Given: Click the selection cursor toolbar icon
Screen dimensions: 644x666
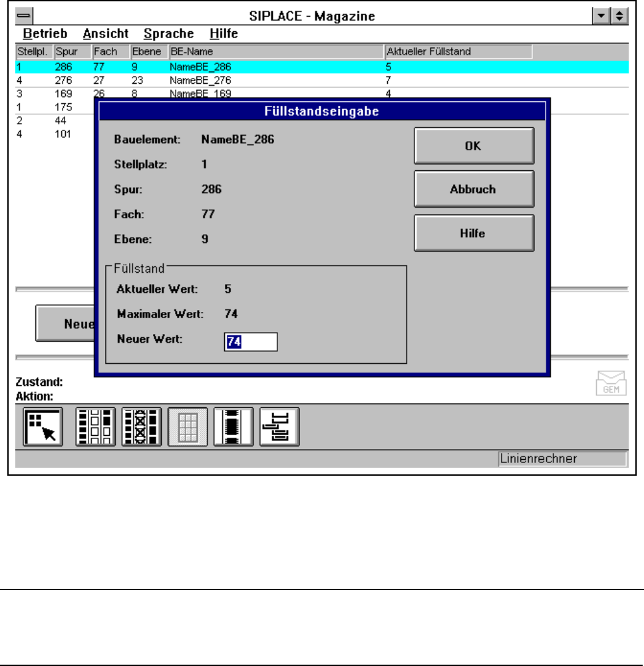Looking at the screenshot, I should tap(43, 426).
